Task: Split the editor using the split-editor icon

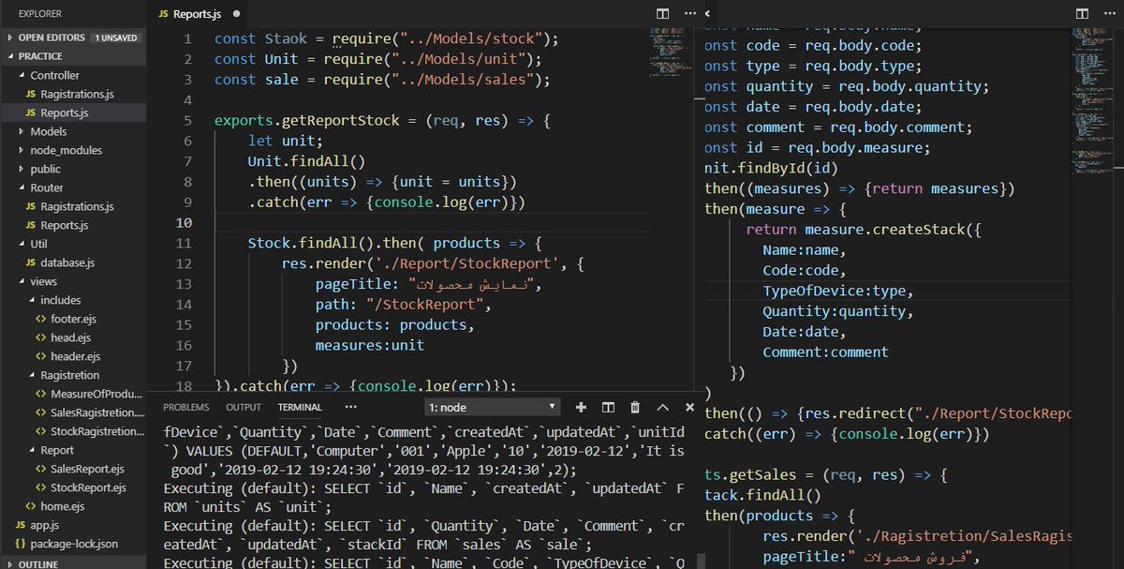Action: point(662,14)
